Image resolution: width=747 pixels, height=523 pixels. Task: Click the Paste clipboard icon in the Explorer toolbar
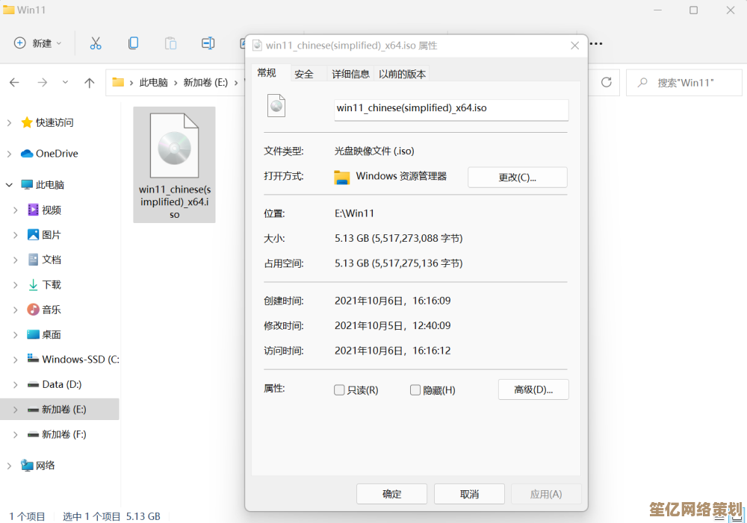(x=170, y=43)
